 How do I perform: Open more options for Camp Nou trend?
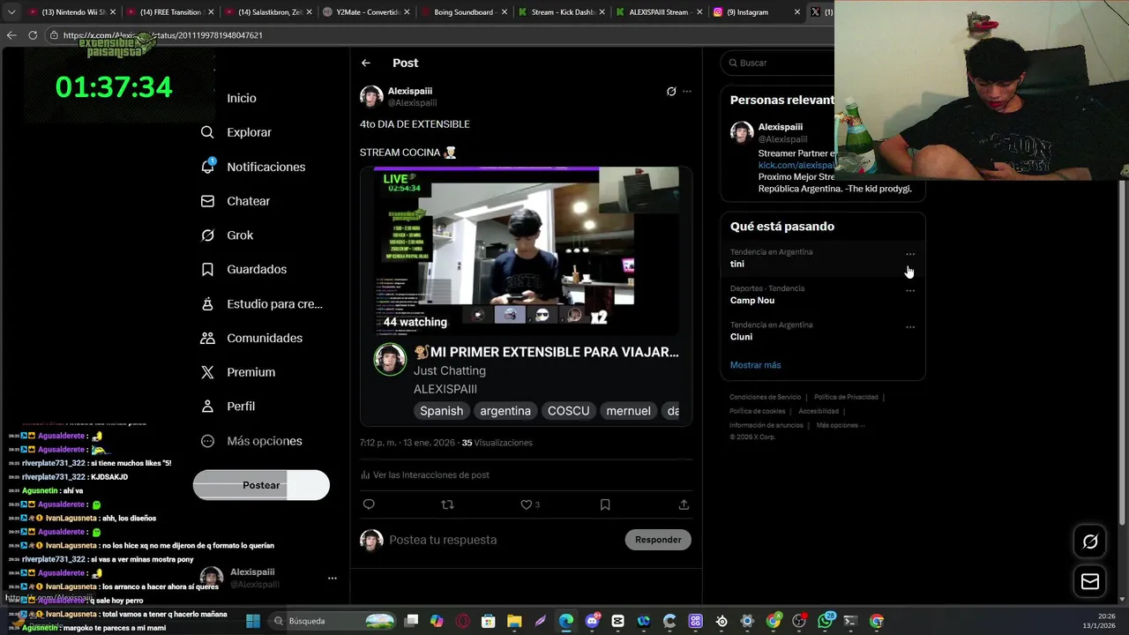tap(910, 290)
